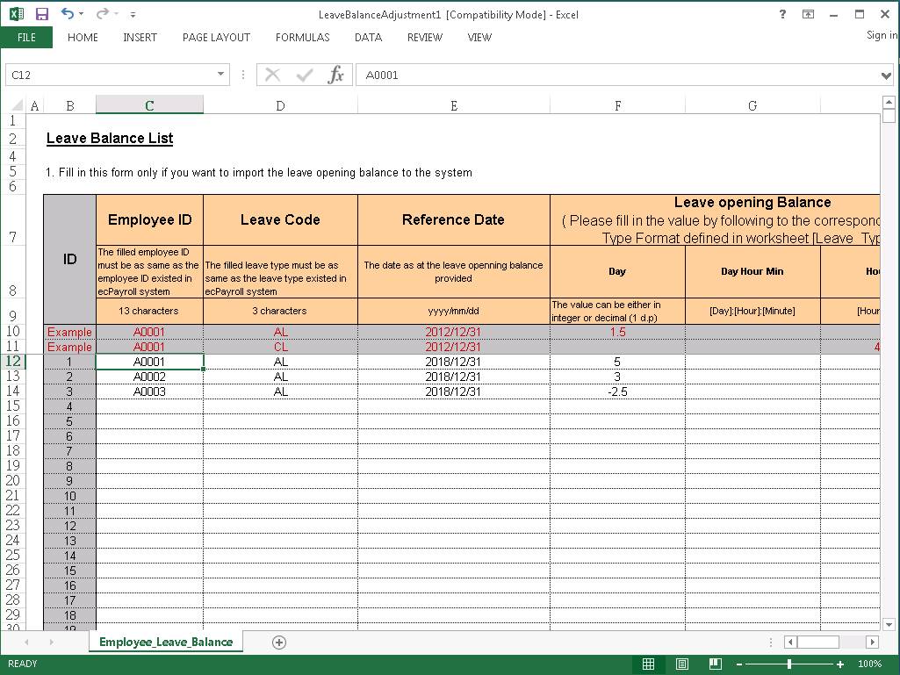Select cell containing A0003
The image size is (900, 675).
(x=149, y=391)
